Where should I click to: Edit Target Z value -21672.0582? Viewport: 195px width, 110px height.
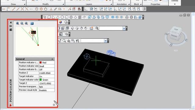point(47,83)
